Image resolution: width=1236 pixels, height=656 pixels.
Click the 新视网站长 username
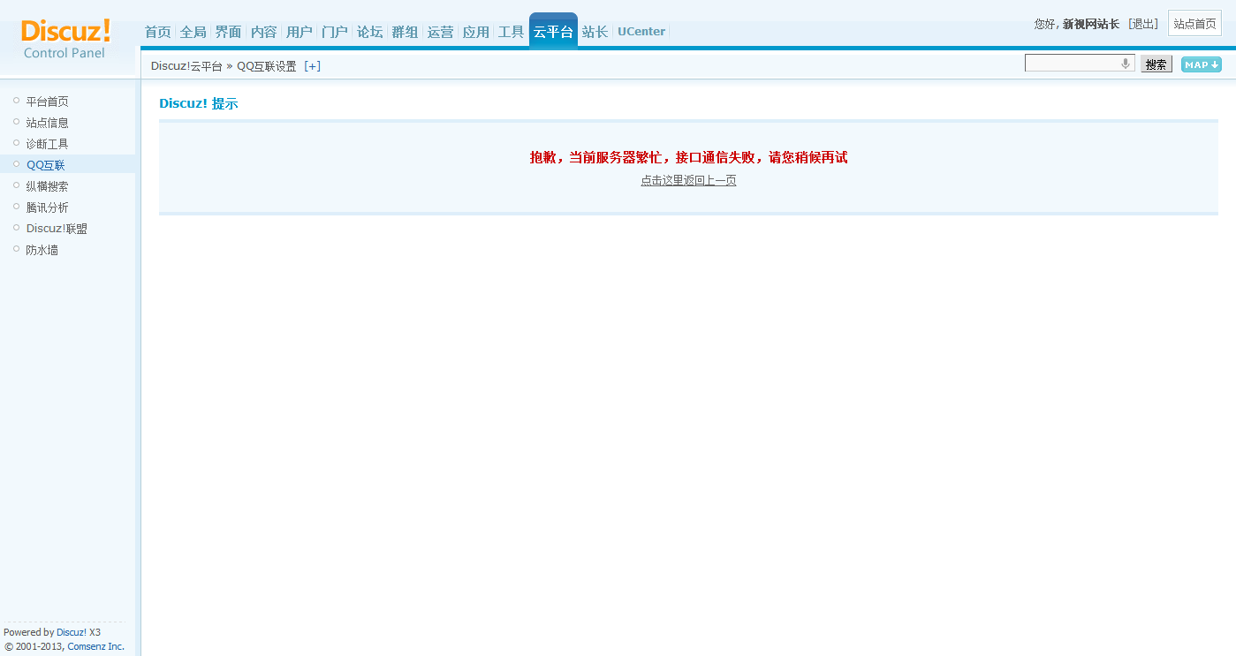coord(1090,24)
